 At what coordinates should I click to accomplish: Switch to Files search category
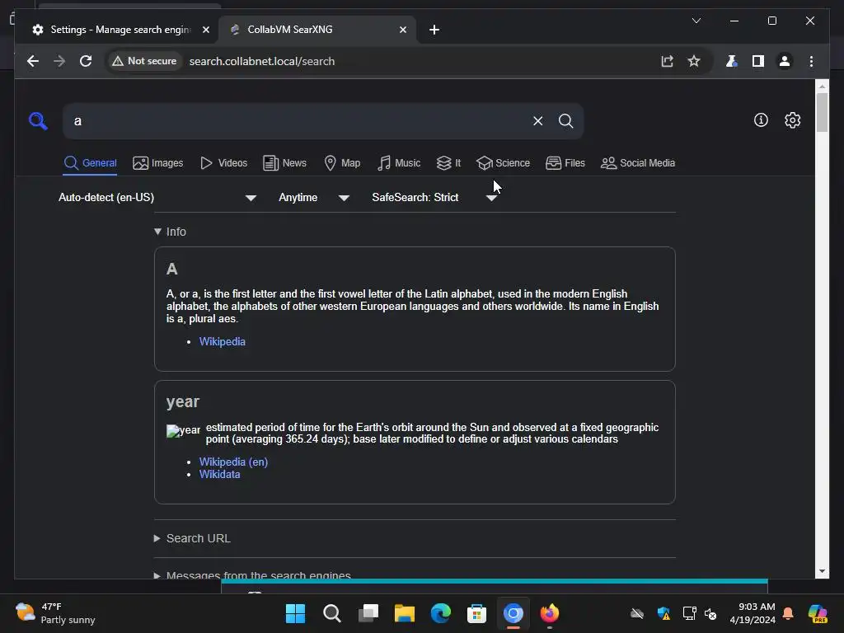click(x=565, y=163)
